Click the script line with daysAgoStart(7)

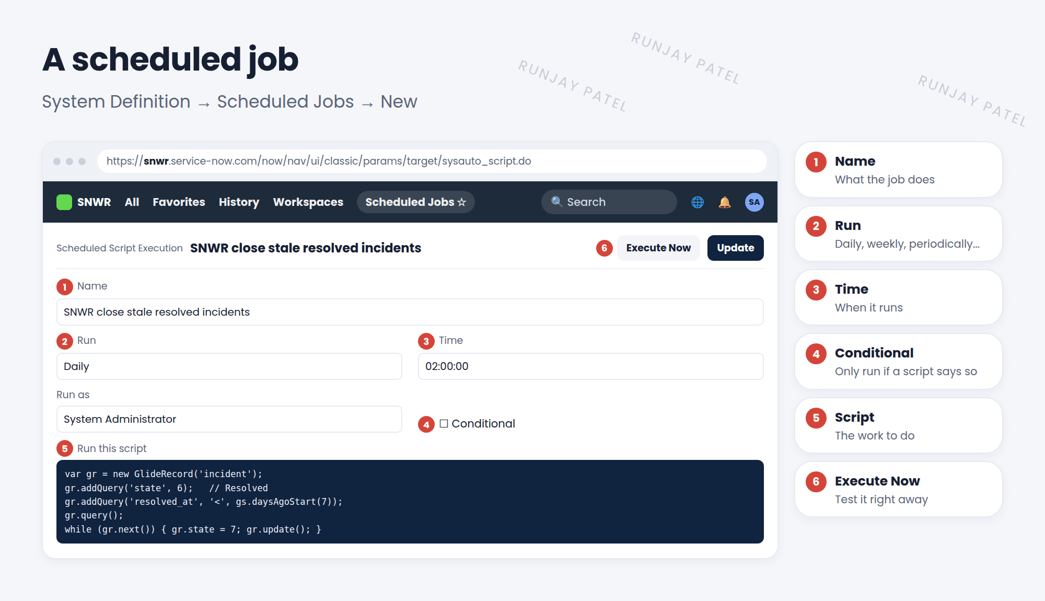click(x=204, y=502)
